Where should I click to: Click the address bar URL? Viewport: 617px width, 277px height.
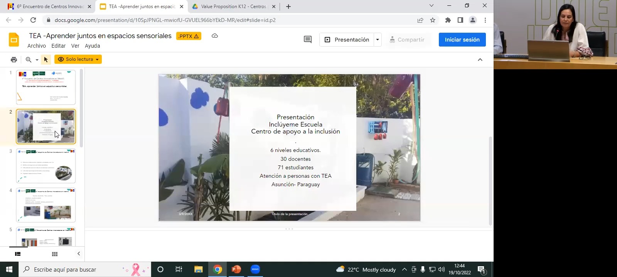pos(165,20)
